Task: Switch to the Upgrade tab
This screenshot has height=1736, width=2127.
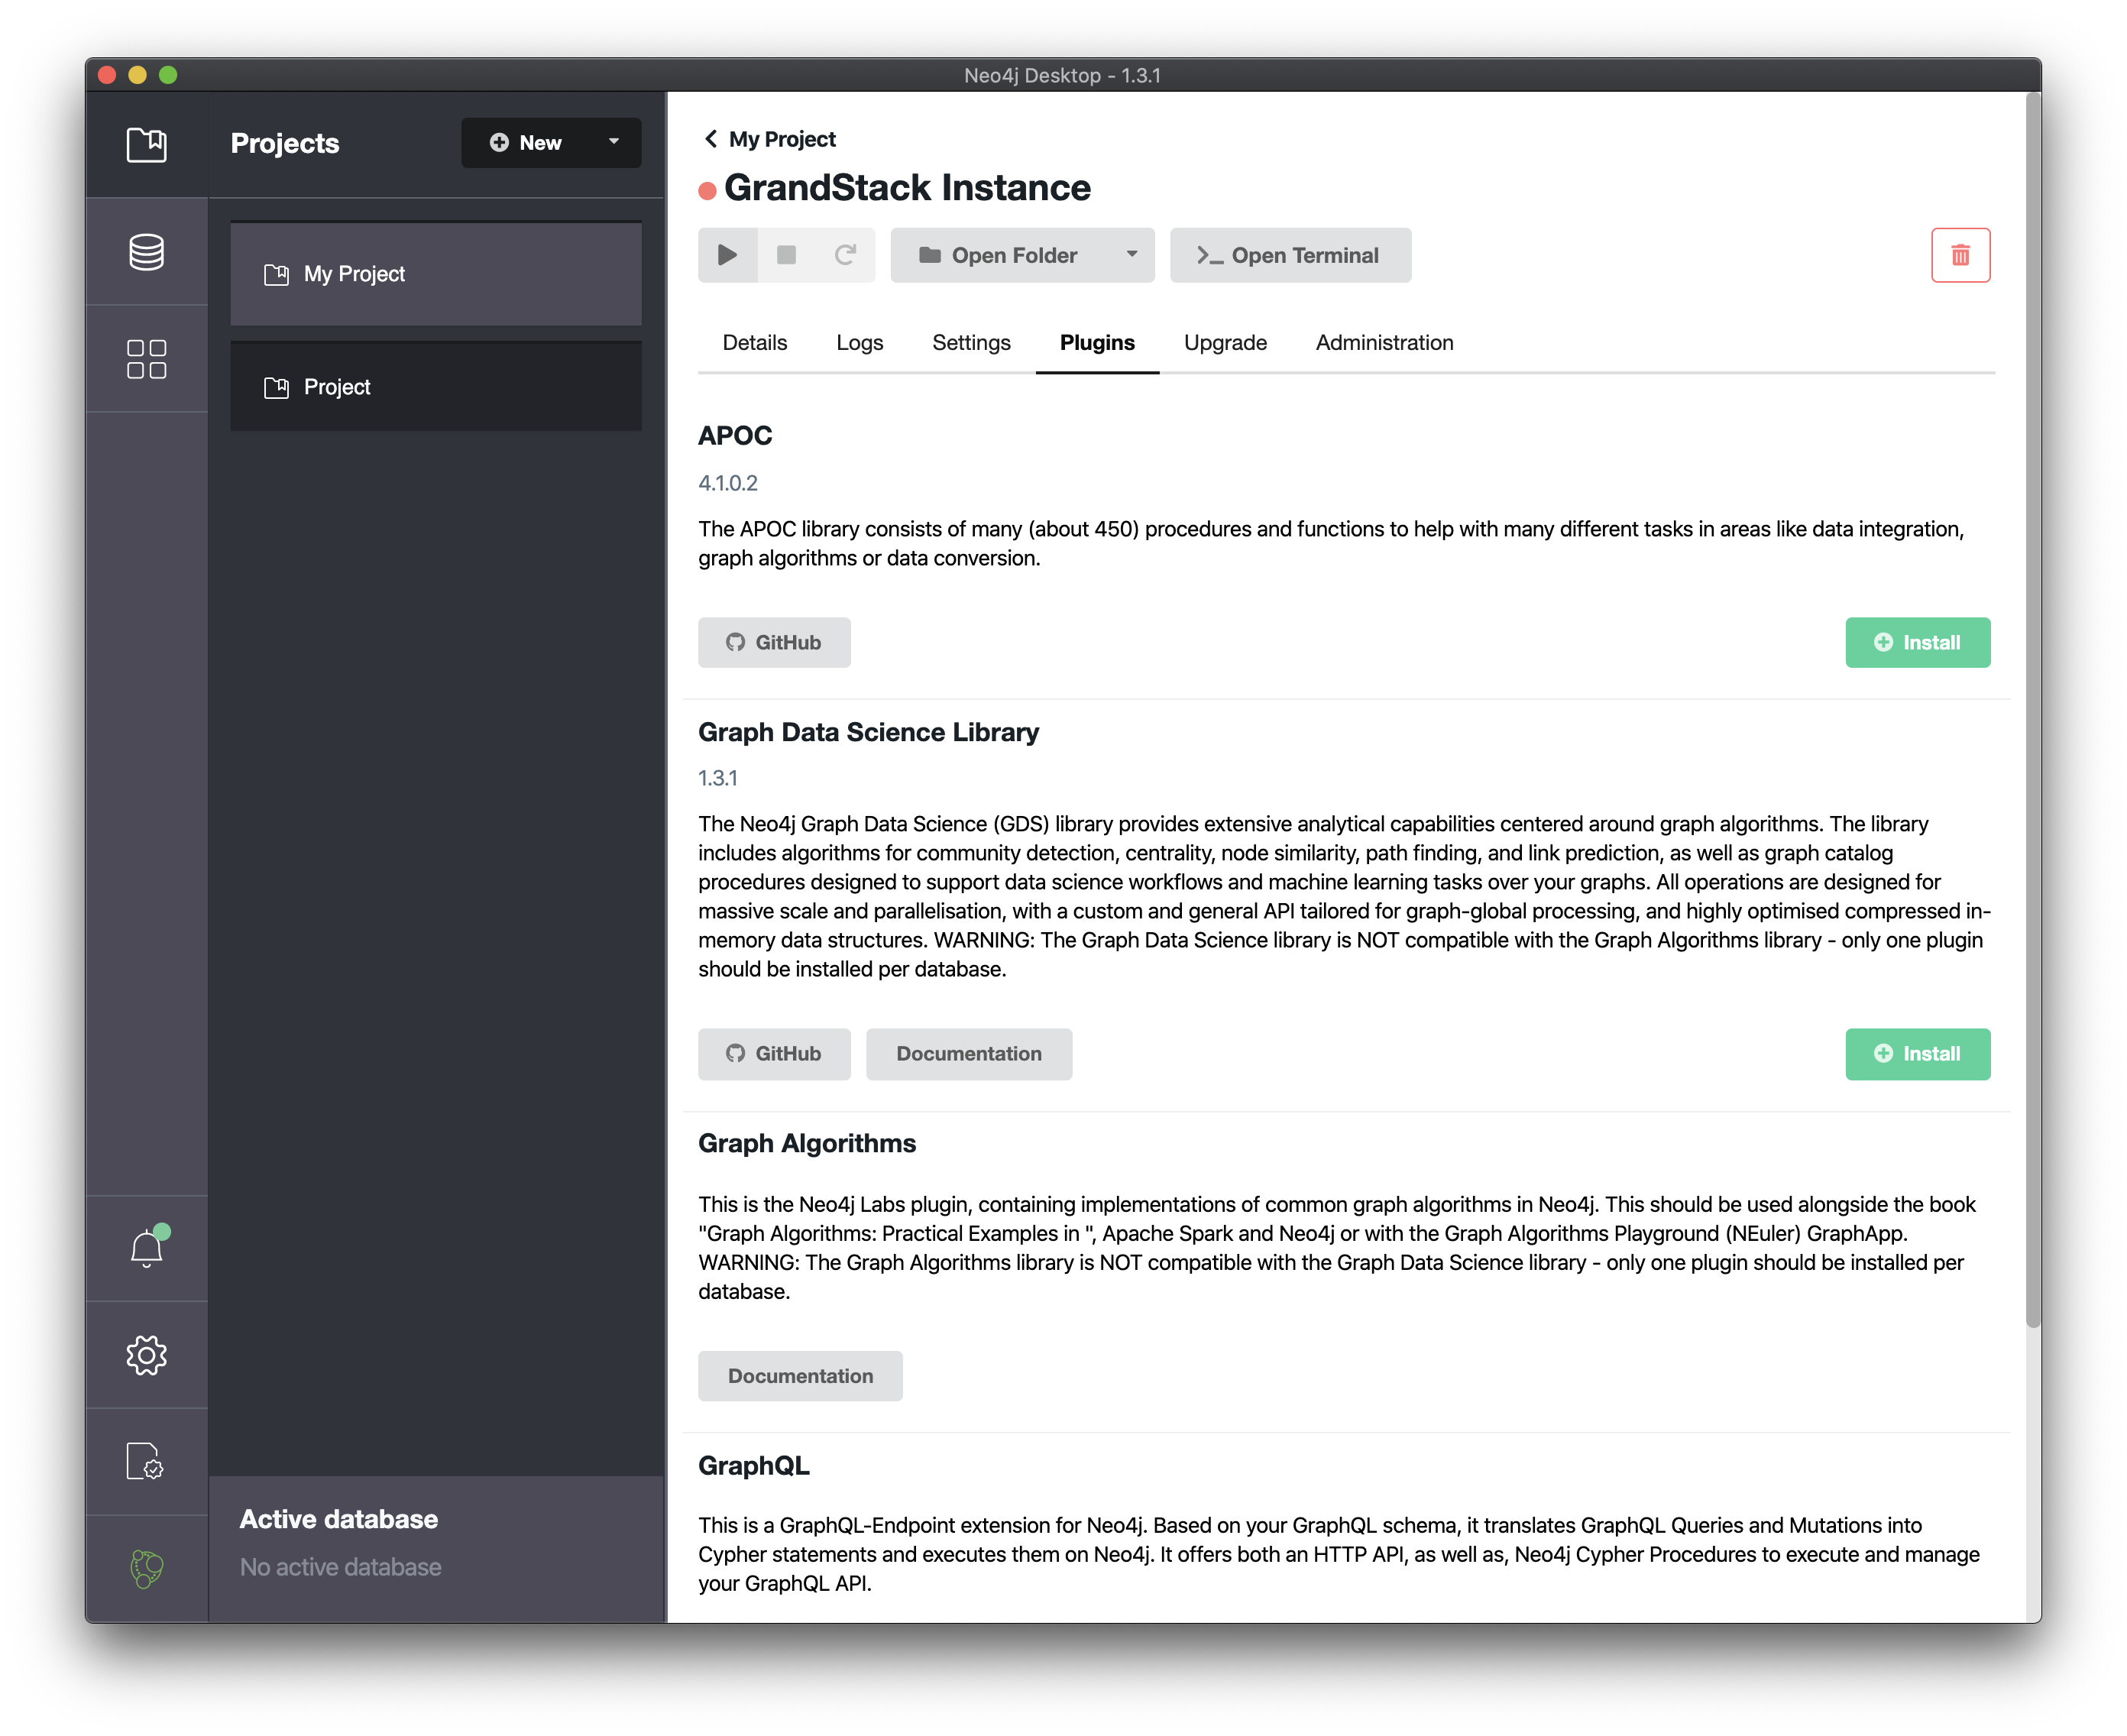Action: pos(1224,343)
